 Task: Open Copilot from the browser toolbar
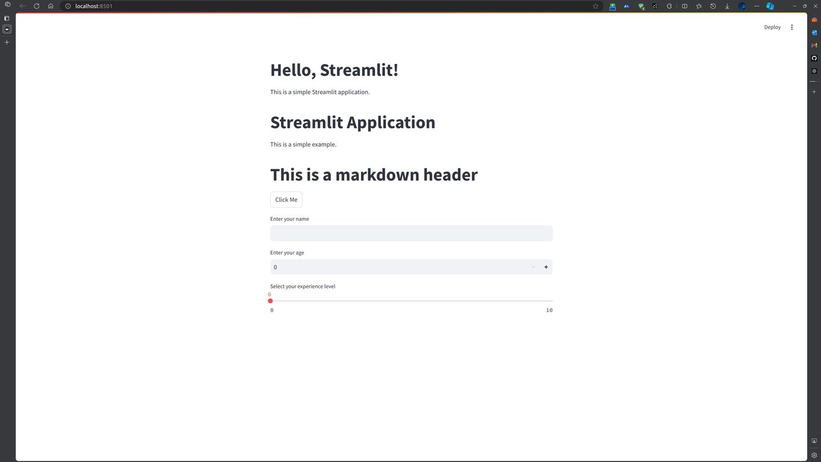770,6
